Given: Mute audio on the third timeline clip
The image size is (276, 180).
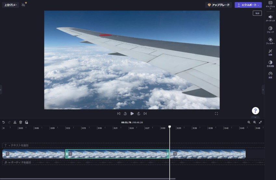Looking at the screenshot, I should point(175,154).
